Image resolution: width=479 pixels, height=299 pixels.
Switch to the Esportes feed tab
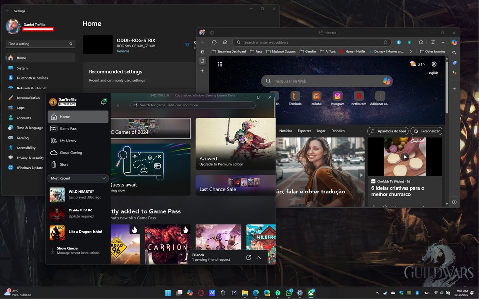point(304,131)
